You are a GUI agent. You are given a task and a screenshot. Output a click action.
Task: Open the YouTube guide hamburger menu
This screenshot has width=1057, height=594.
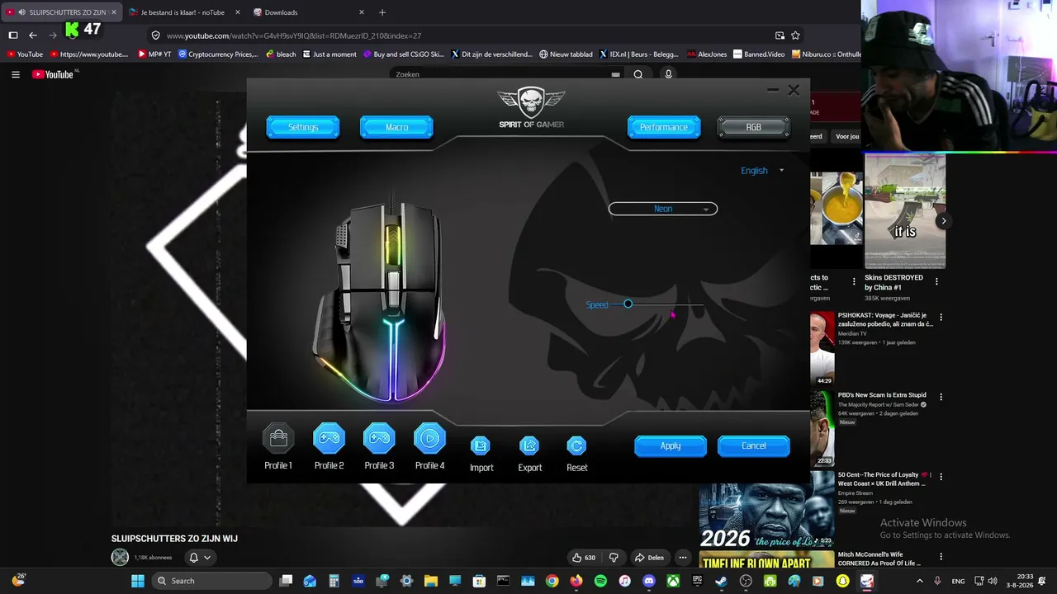pyautogui.click(x=16, y=74)
